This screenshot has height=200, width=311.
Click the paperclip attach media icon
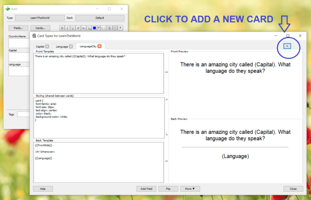(109, 28)
